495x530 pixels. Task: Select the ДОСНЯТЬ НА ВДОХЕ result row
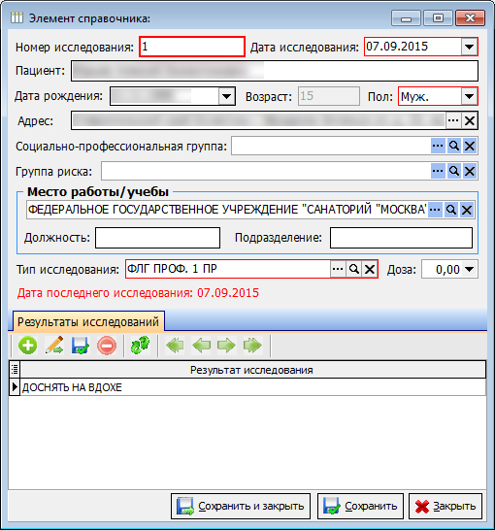(252, 387)
